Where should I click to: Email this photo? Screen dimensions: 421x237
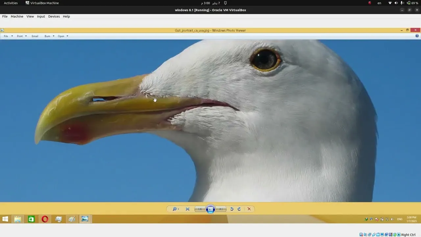point(35,36)
